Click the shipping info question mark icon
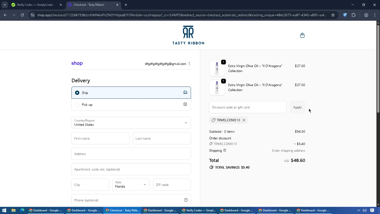 coord(224,150)
